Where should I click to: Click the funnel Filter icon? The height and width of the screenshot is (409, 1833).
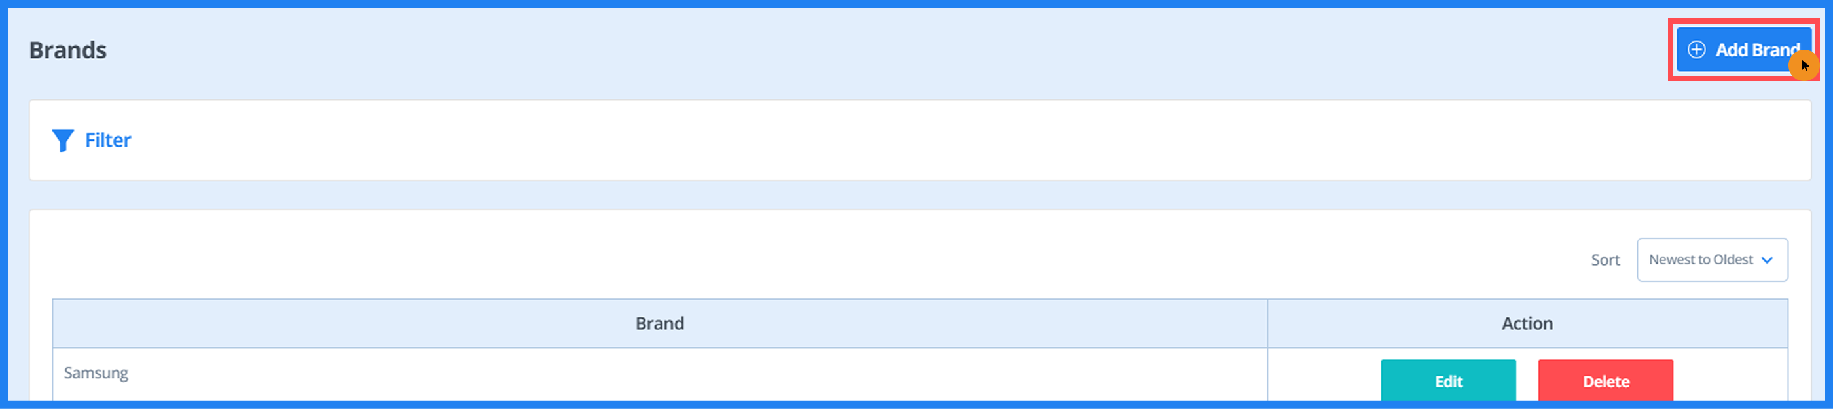point(63,140)
